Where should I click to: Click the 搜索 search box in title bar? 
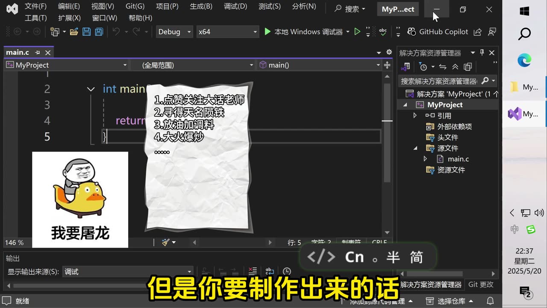(x=350, y=9)
